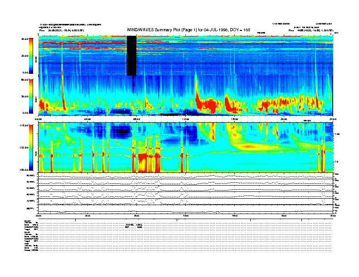Click the -115.00 label on TNR scale
359x277 pixels.
pyautogui.click(x=24, y=125)
